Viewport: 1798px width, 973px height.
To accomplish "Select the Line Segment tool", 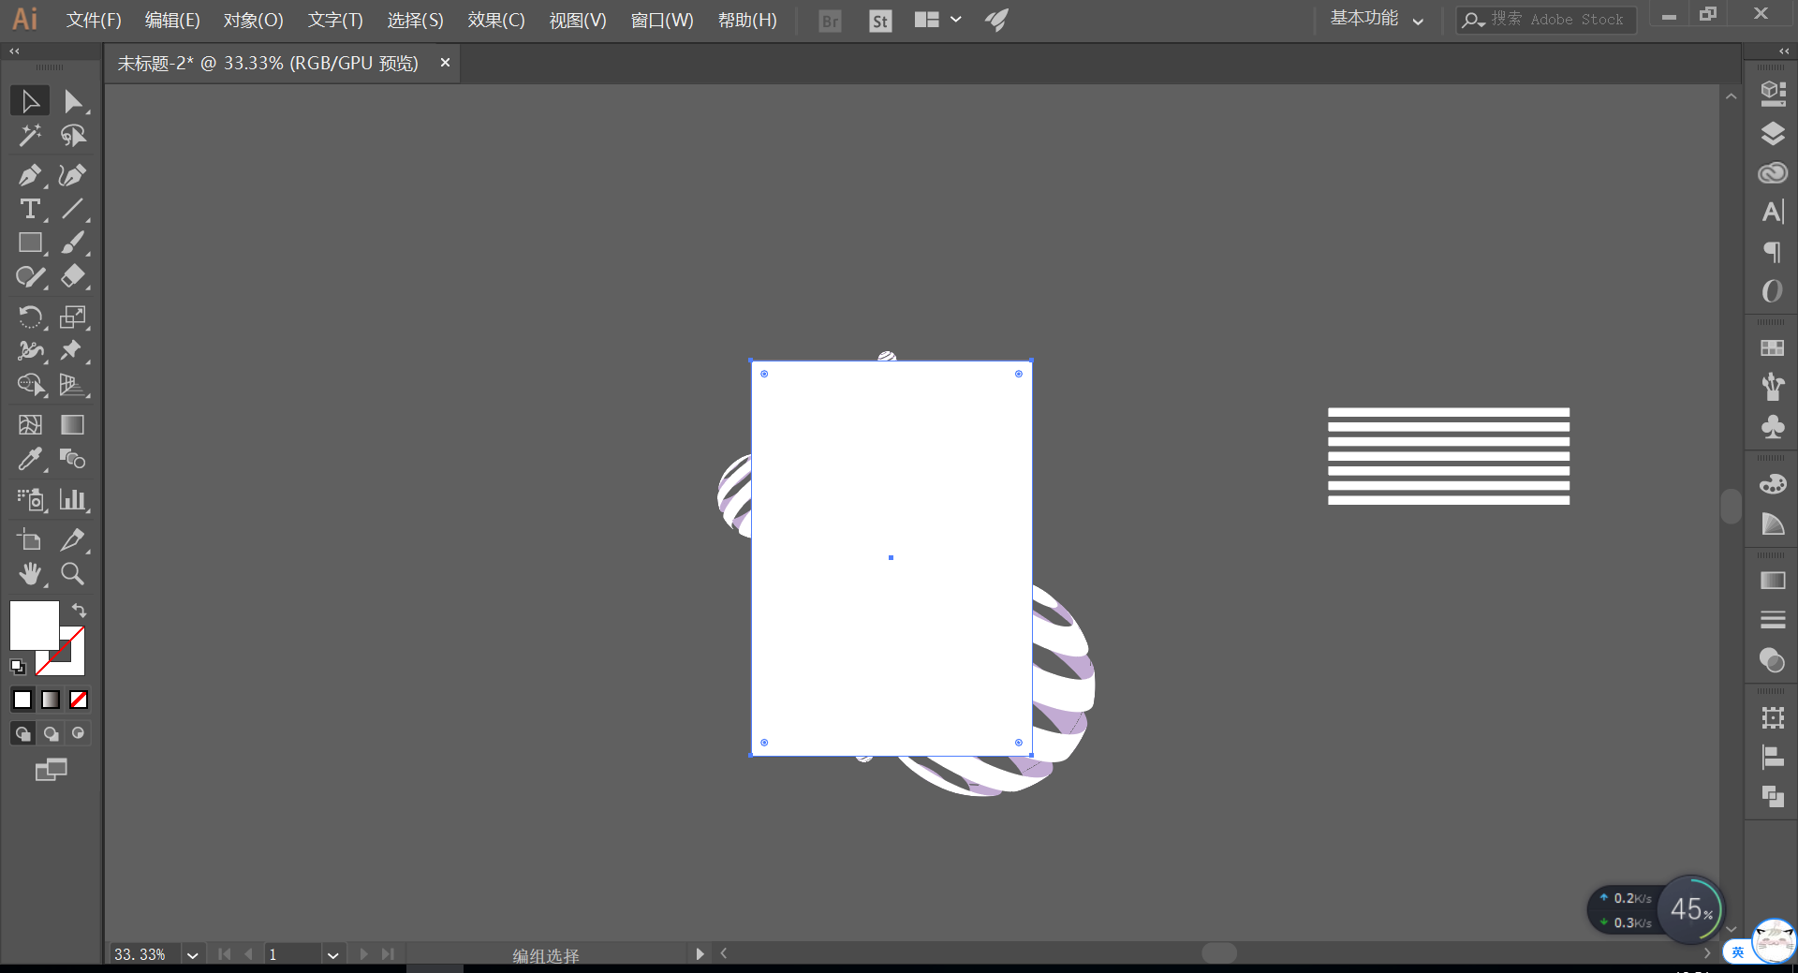I will point(73,209).
